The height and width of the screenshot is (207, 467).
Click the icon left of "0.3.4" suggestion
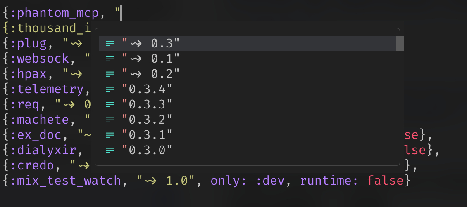(x=110, y=89)
